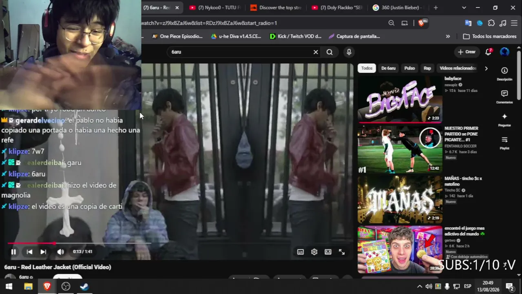Open the babyface video title
Screen dimensions: 522x294
(x=453, y=78)
